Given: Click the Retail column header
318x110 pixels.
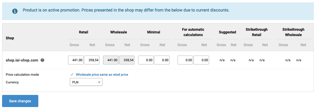Looking at the screenshot, I should (x=83, y=32).
